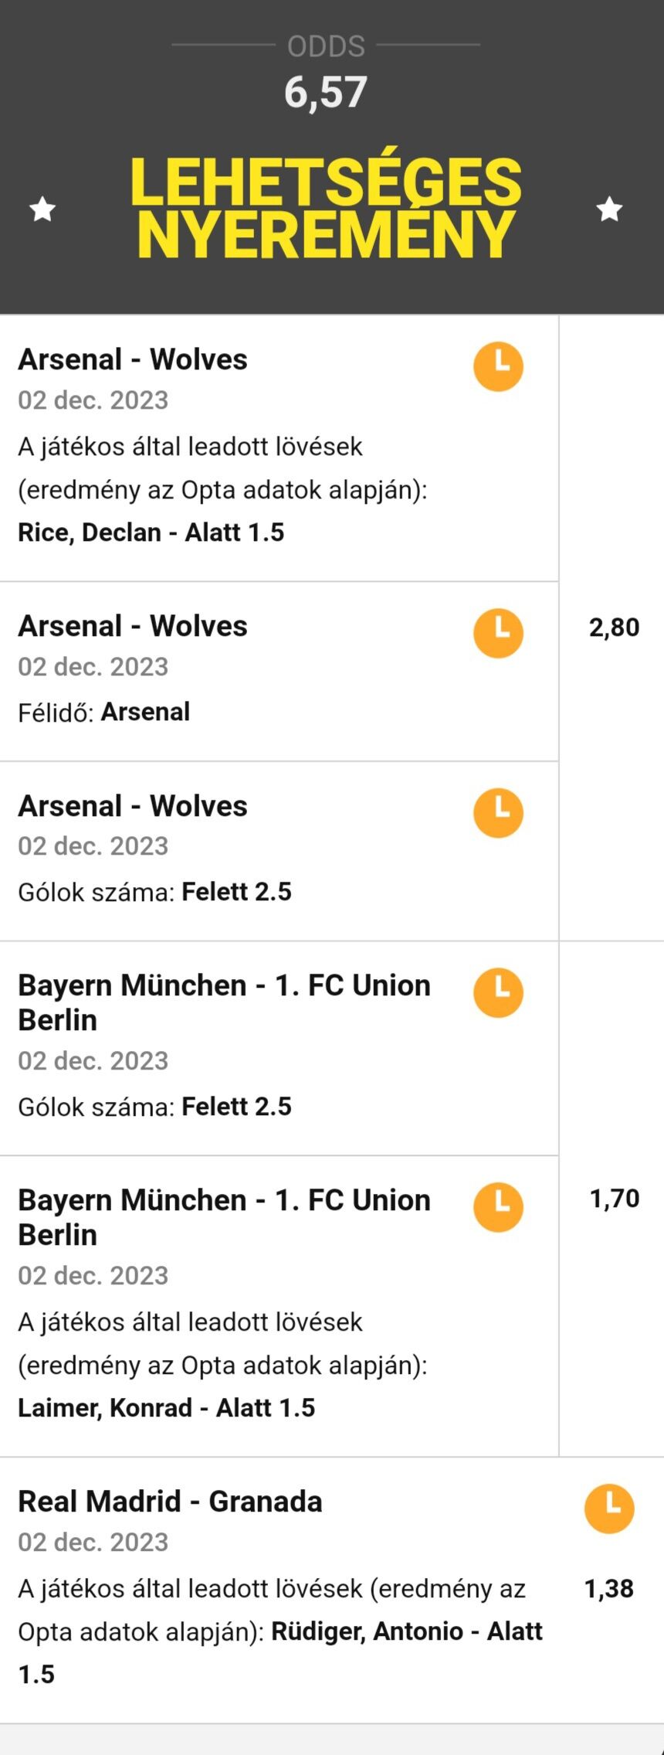Select clock icon for Arsenal - Wolves Felett 2.5
This screenshot has height=1755, width=664.
coord(498,812)
